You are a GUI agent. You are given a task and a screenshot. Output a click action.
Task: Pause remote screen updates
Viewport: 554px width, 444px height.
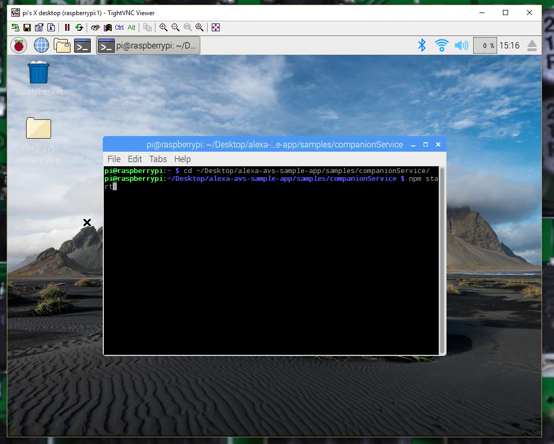tap(68, 27)
